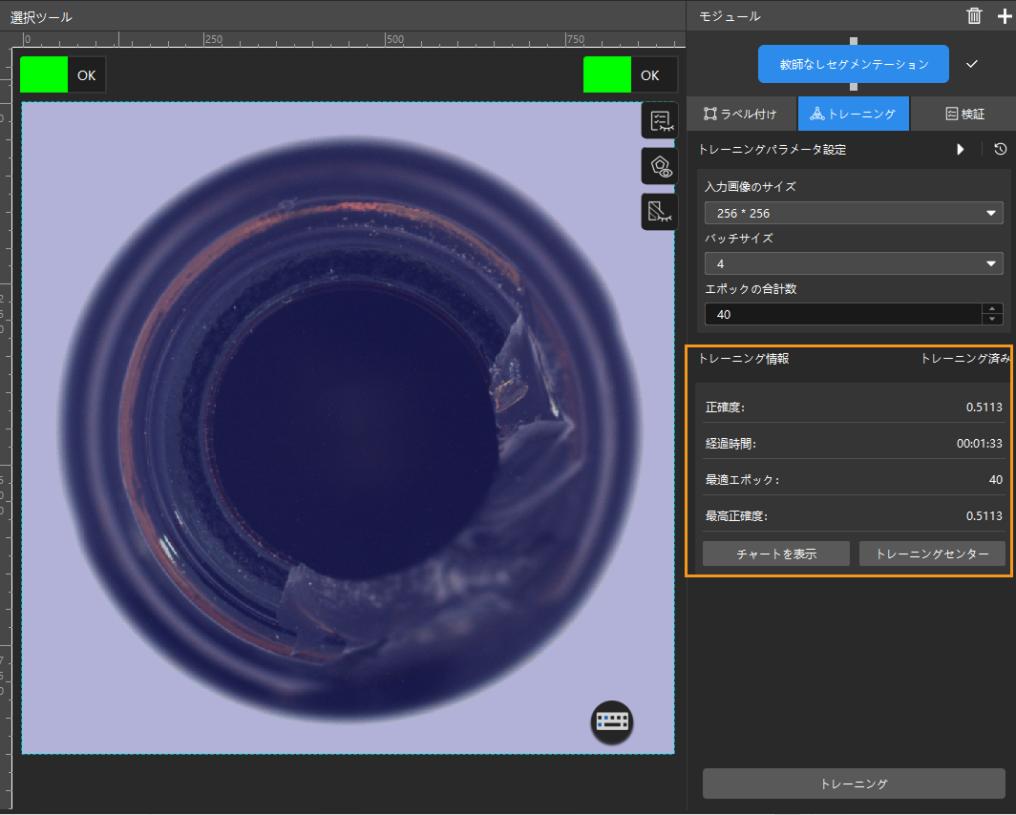Click the モジュール panel title
The width and height of the screenshot is (1016, 815).
[730, 16]
